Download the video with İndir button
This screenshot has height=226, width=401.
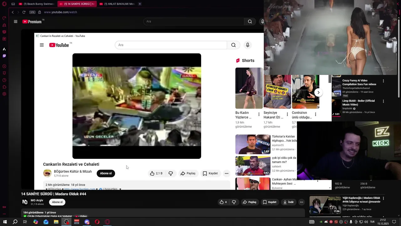pyautogui.click(x=288, y=202)
